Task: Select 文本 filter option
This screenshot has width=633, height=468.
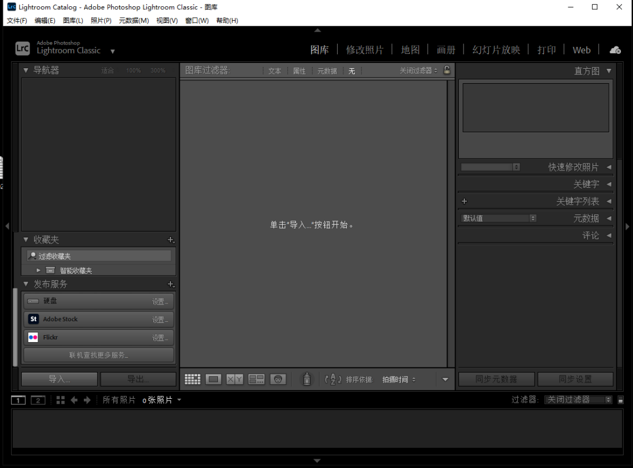Action: (x=275, y=71)
